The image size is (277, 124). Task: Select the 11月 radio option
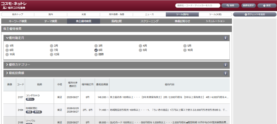pos(7,55)
